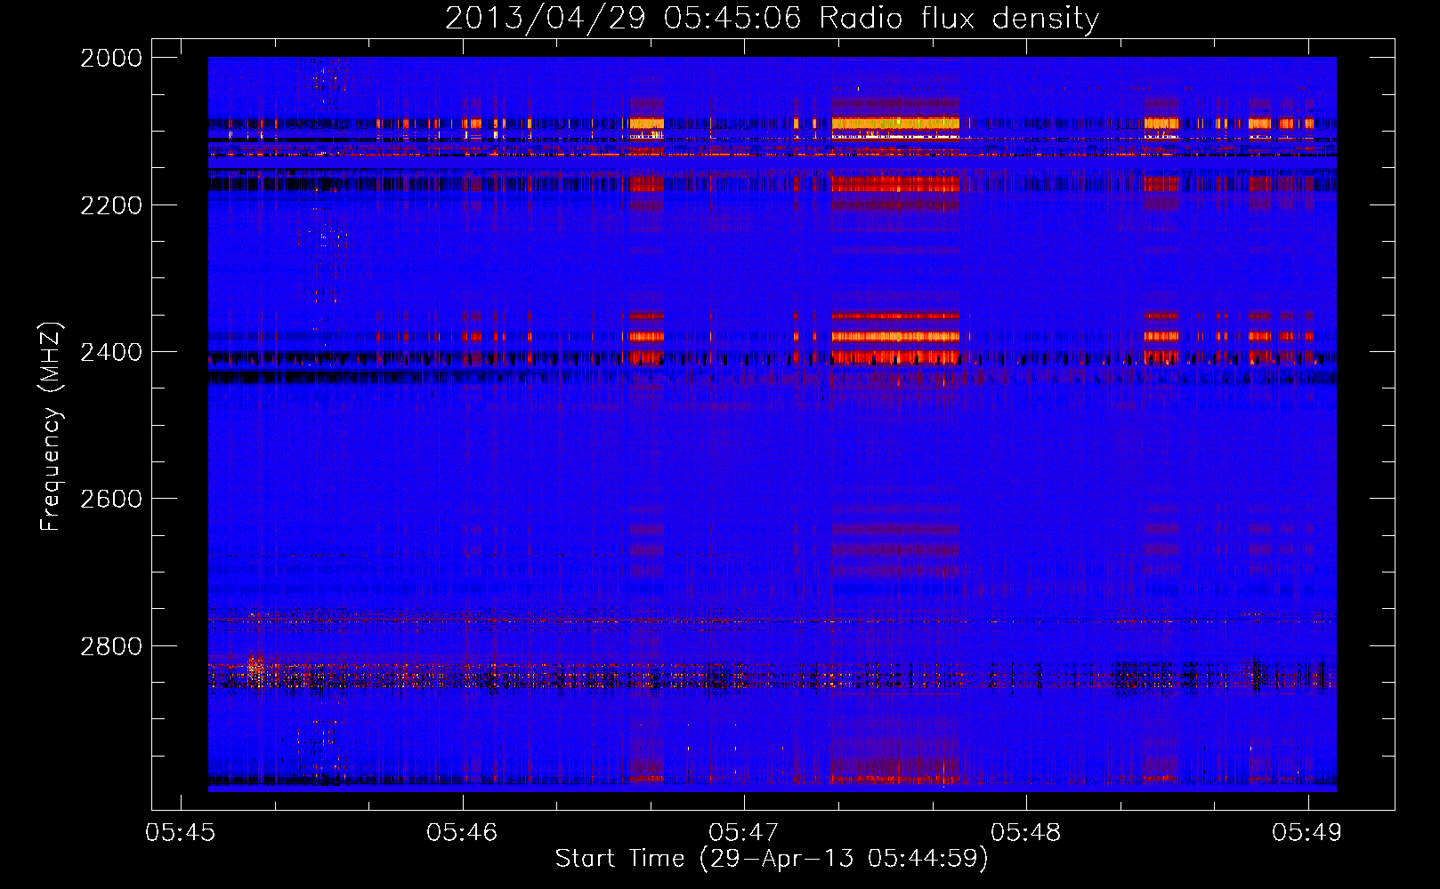This screenshot has width=1440, height=889.
Task: Click the 05:49 time tick label
Action: point(1307,833)
